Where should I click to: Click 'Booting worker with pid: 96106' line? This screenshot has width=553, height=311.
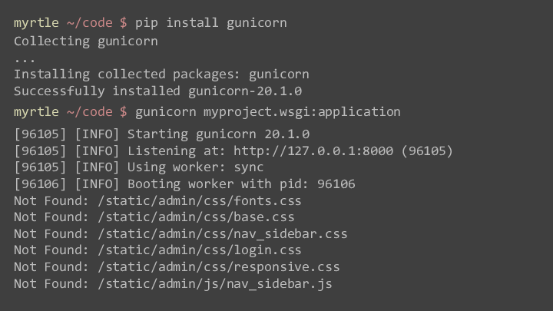pyautogui.click(x=184, y=184)
